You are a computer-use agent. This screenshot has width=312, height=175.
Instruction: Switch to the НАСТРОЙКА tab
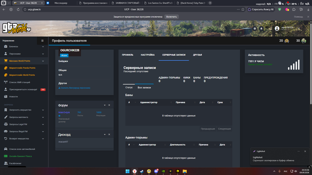[148, 55]
